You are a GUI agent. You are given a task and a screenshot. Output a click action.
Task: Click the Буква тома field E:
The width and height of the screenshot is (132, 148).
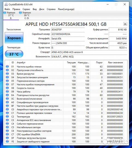pyautogui.click(x=68, y=48)
